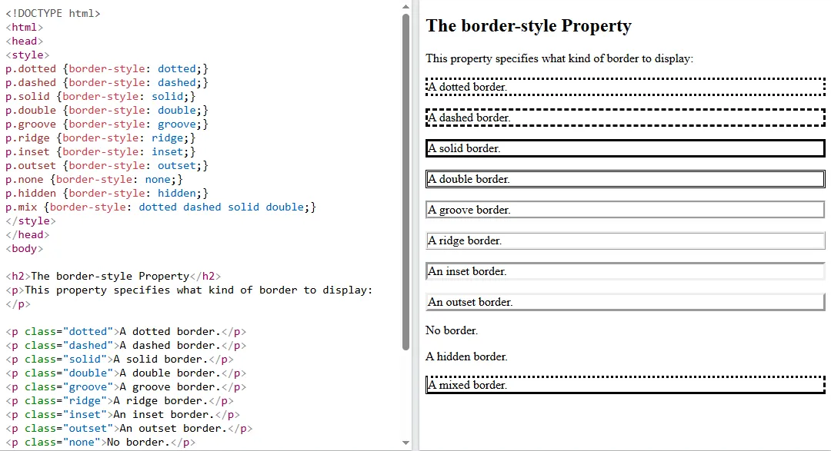Click the closing </style> tag
Screen dimensions: 831x451
coord(29,221)
